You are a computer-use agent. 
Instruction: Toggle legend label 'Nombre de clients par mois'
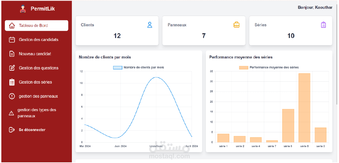pos(144,68)
